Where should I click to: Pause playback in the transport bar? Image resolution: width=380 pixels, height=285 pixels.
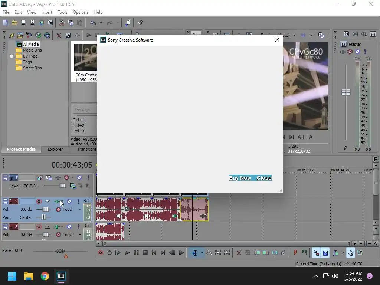coord(136,253)
